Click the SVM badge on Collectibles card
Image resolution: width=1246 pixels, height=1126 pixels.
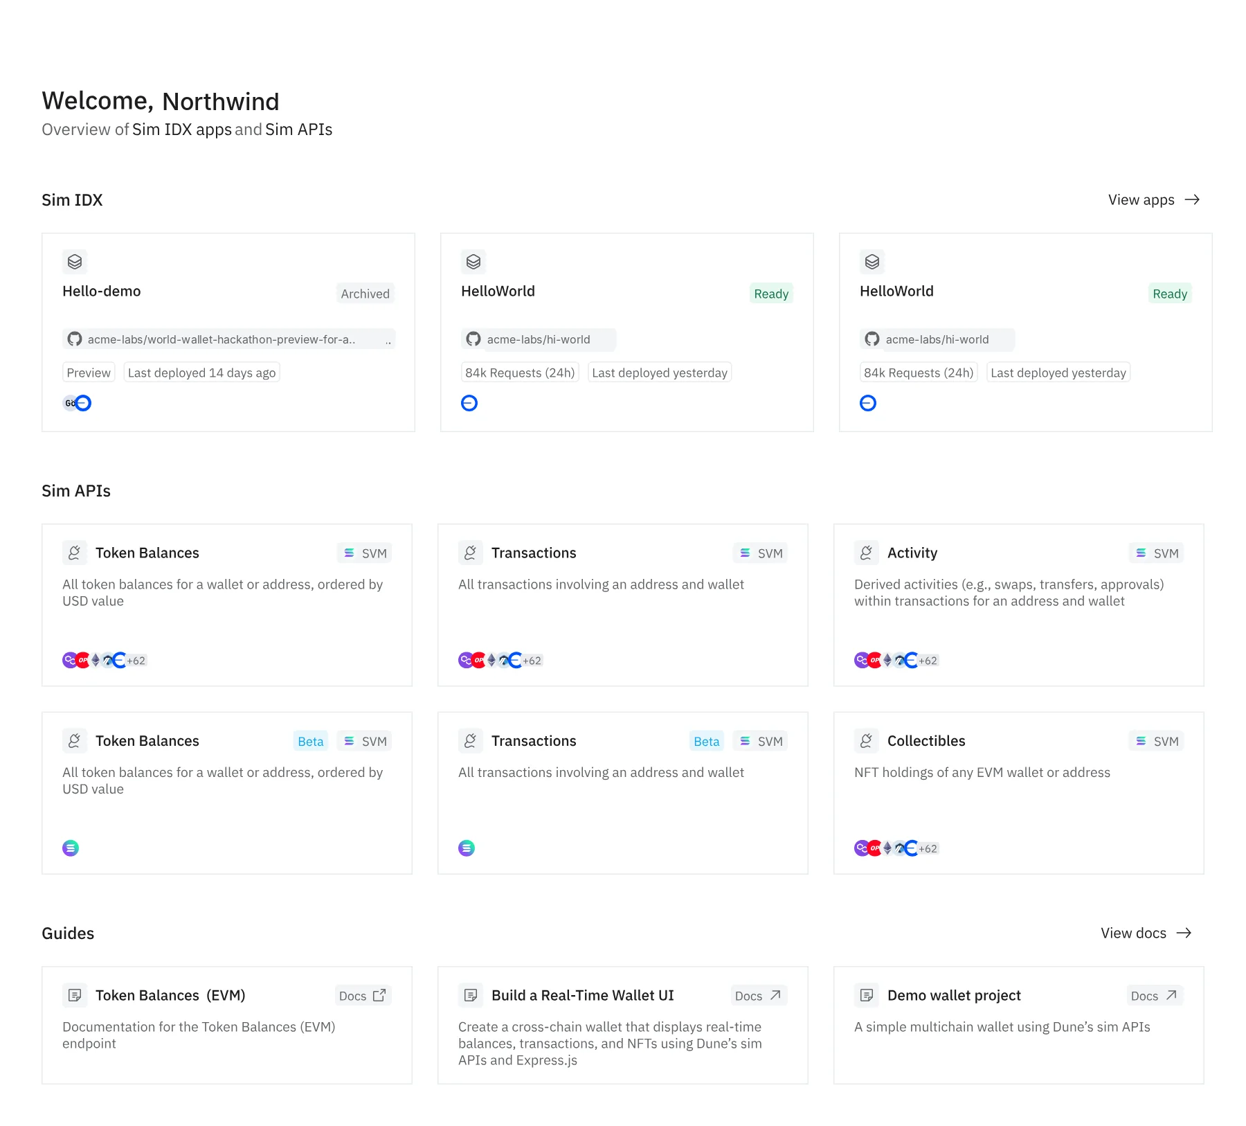pyautogui.click(x=1157, y=742)
